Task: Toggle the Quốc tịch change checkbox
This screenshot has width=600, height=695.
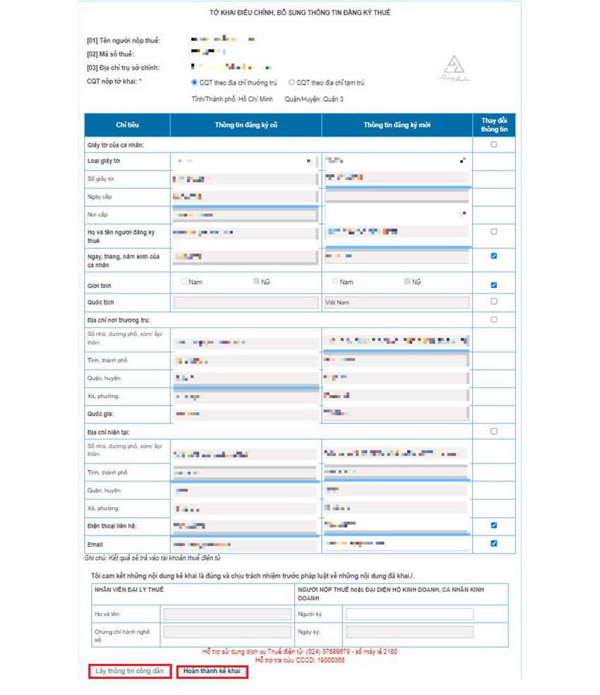Action: 493,301
